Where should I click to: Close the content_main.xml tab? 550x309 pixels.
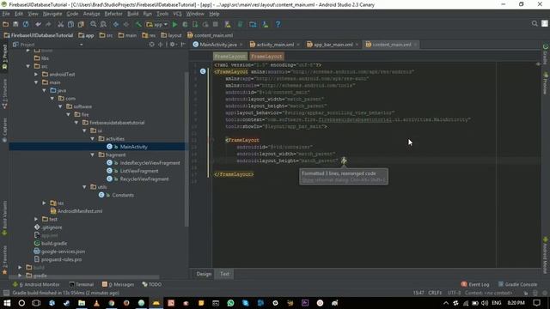tap(415, 45)
